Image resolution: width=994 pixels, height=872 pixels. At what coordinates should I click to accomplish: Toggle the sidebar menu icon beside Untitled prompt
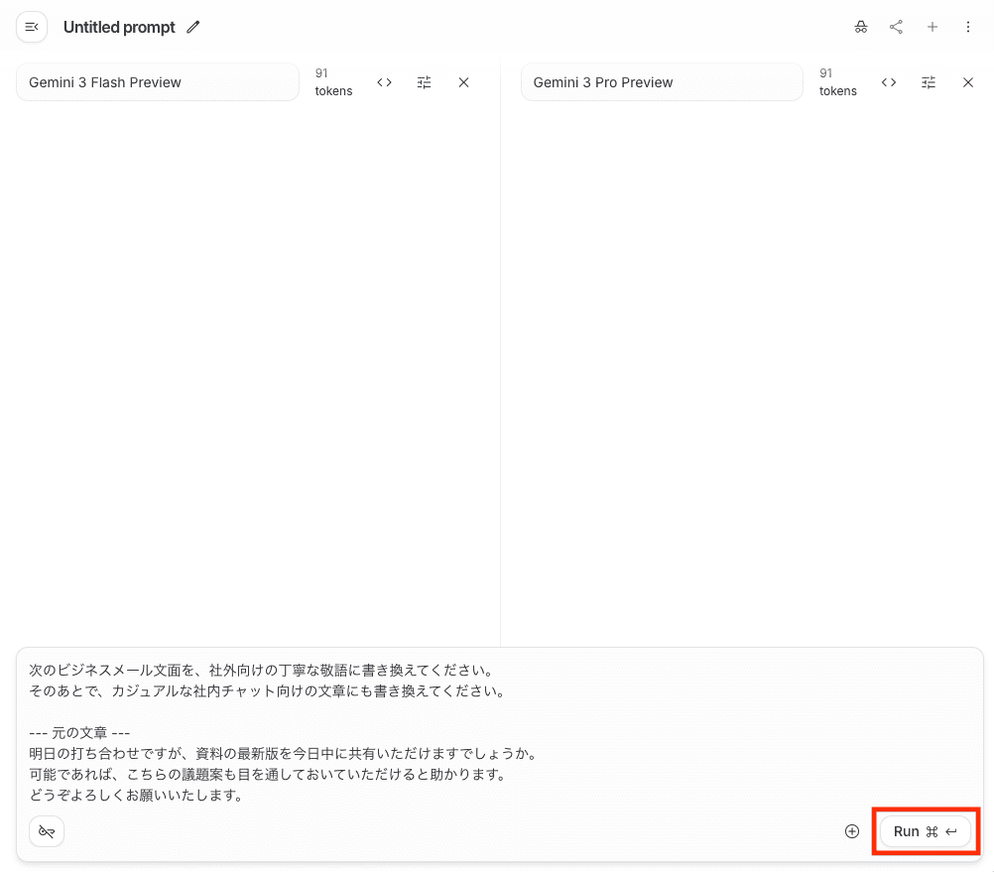pos(32,27)
